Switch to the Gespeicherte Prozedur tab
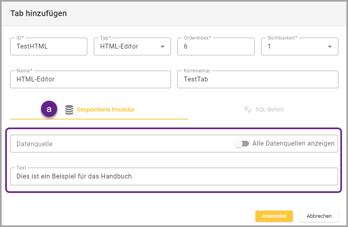Image resolution: width=348 pixels, height=227 pixels. 105,109
